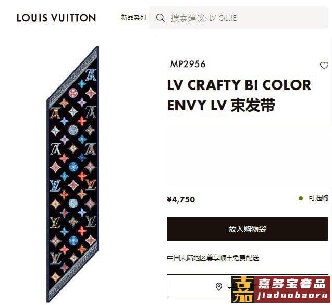The width and height of the screenshot is (332, 305).
Task: Click the 放入购物袋 add-to-bag button
Action: [x=247, y=229]
